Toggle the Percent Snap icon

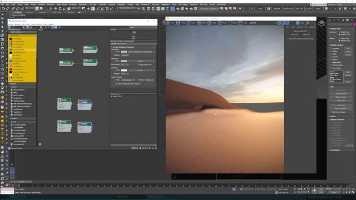(107, 9)
